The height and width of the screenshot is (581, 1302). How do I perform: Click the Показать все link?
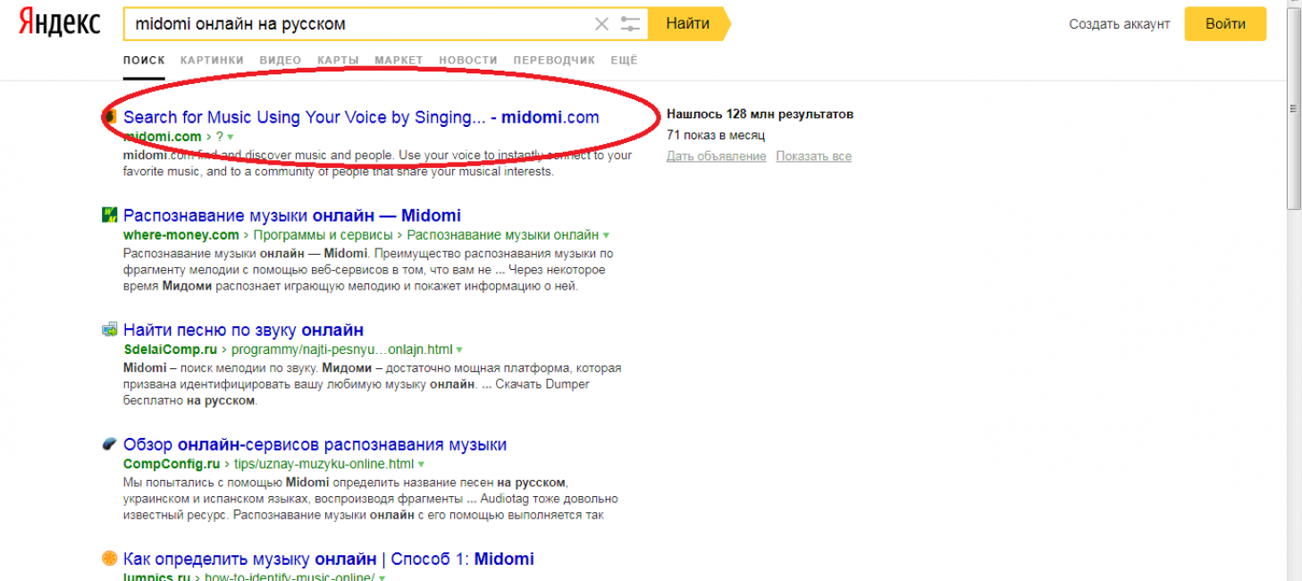click(813, 156)
